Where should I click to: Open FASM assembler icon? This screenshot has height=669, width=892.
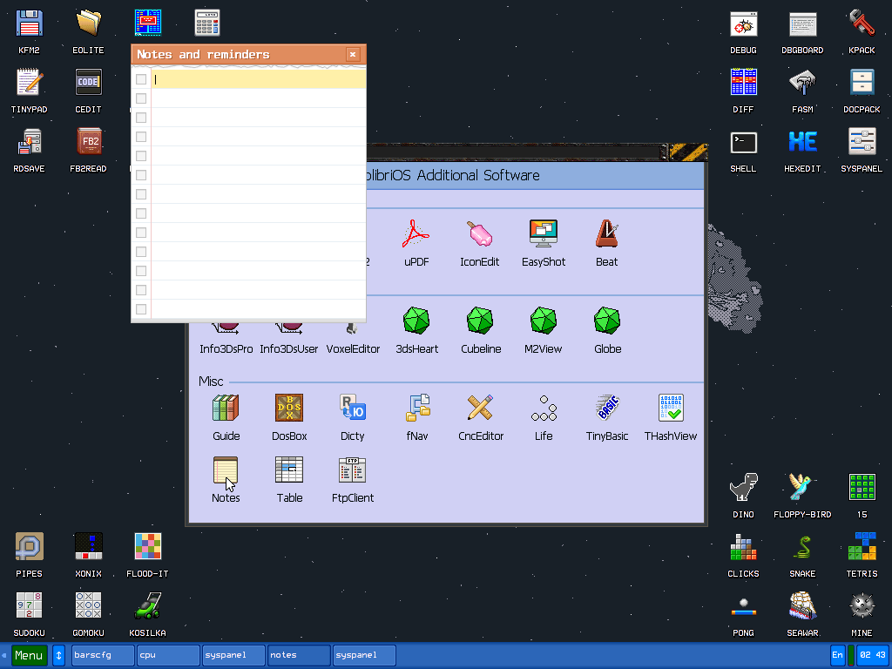click(802, 83)
